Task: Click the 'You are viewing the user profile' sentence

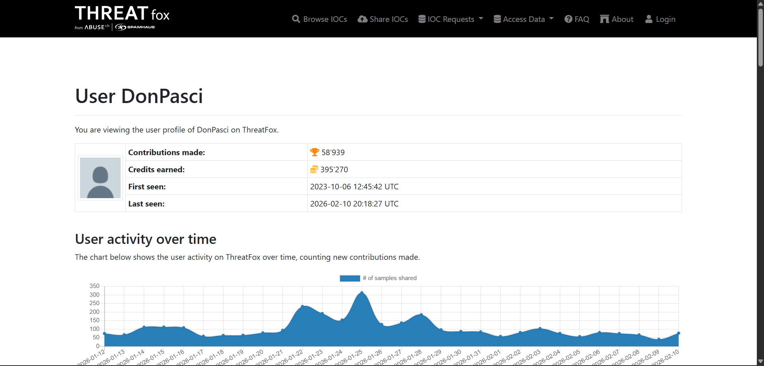Action: pos(177,130)
